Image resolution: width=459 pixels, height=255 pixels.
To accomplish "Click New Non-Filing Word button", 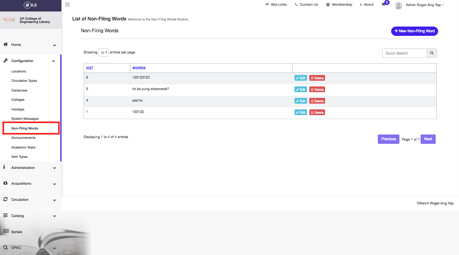I will [x=414, y=31].
